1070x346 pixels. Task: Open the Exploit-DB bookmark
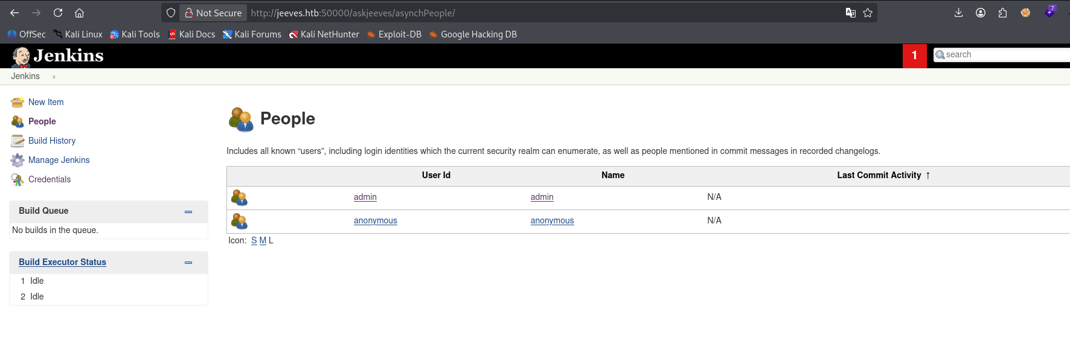(394, 34)
